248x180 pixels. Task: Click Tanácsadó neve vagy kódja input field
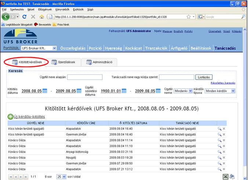(176, 77)
